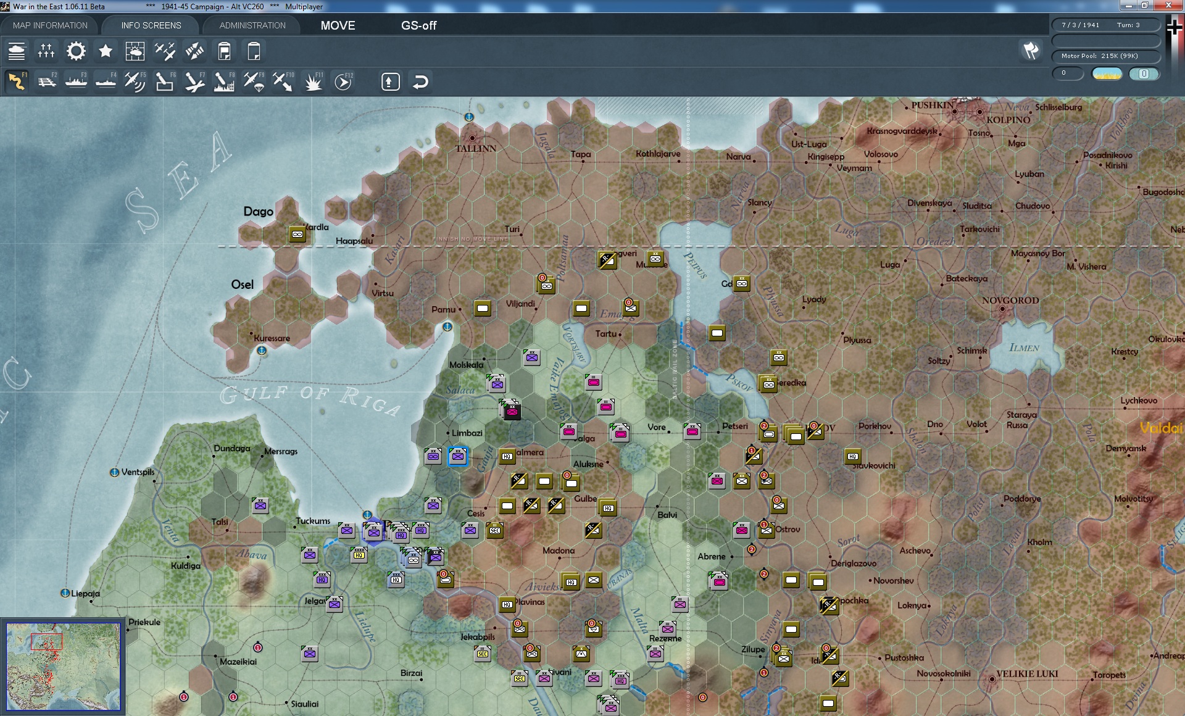1185x716 pixels.
Task: Open the Losses screen crosses icon
Action: (46, 51)
